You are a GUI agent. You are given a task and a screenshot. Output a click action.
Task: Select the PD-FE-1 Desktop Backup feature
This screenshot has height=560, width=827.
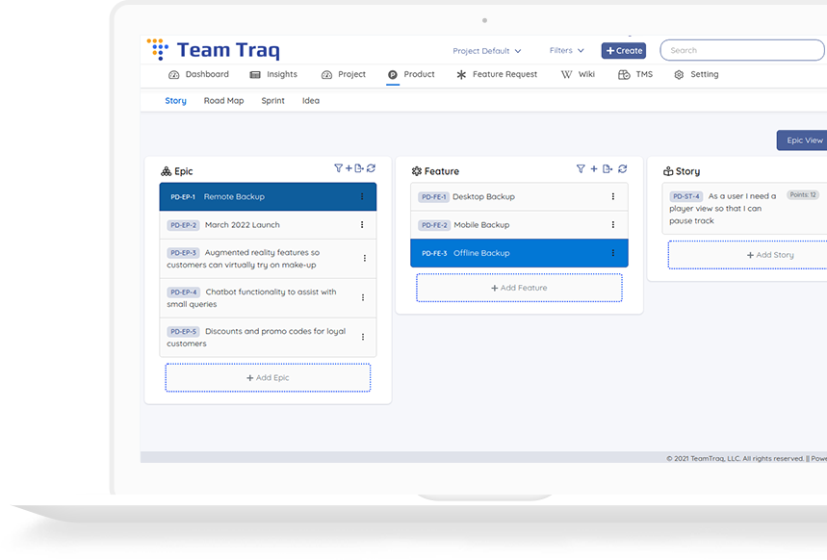519,196
